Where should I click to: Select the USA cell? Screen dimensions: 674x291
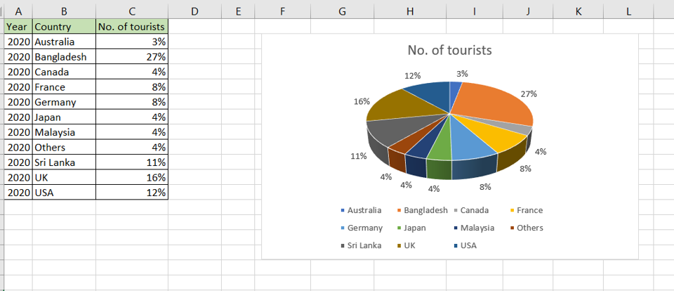tap(64, 193)
